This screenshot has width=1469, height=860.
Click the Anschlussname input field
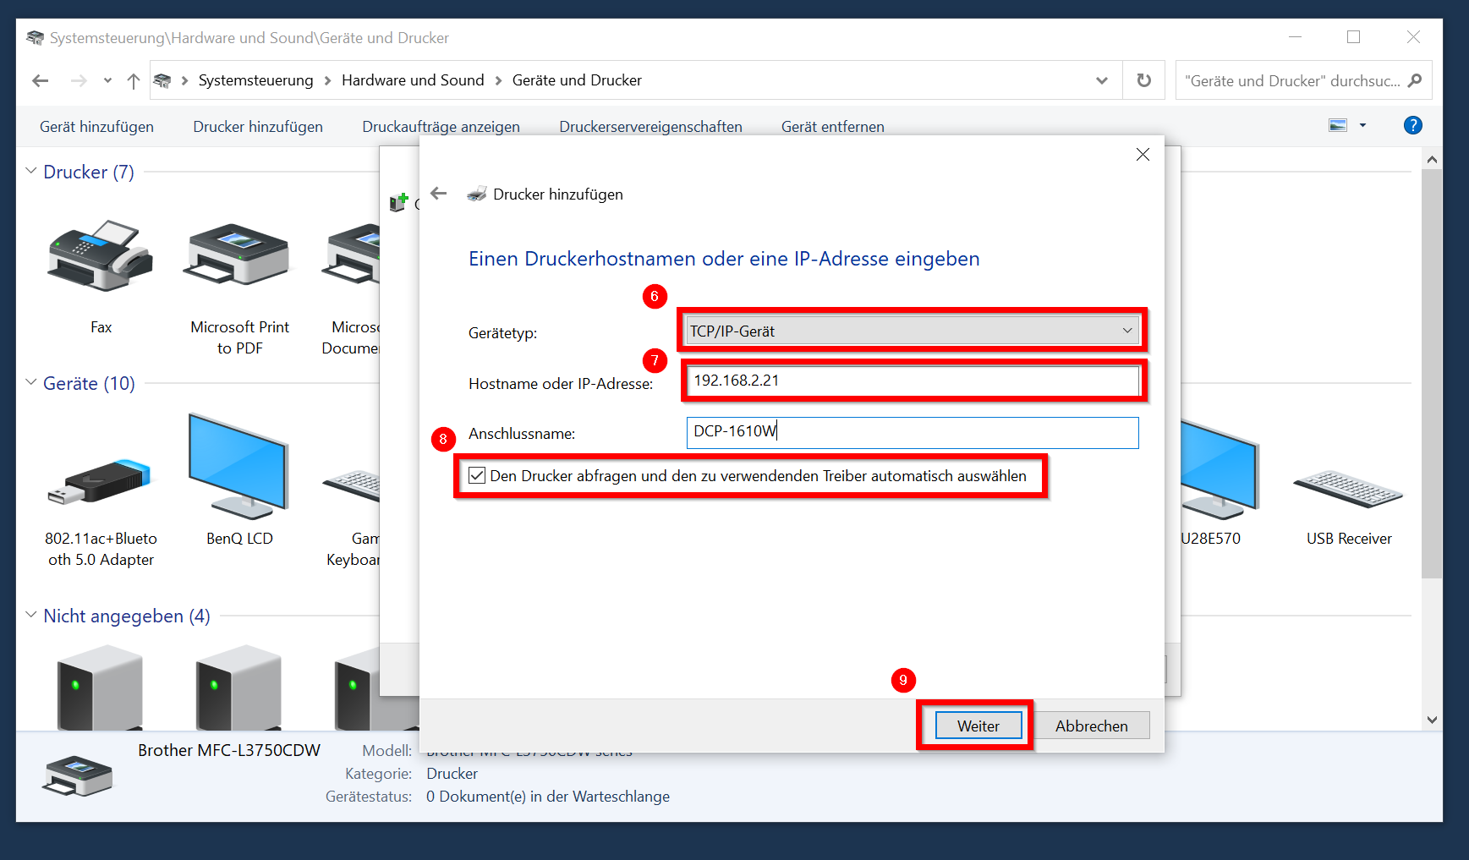(x=913, y=432)
